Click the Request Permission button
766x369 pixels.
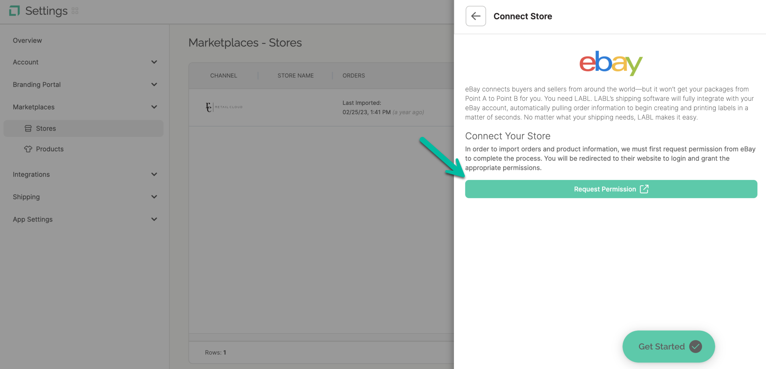click(x=611, y=189)
